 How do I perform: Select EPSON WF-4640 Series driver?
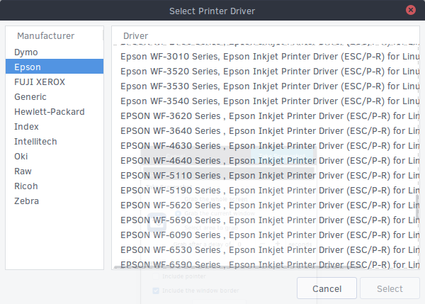(x=266, y=161)
